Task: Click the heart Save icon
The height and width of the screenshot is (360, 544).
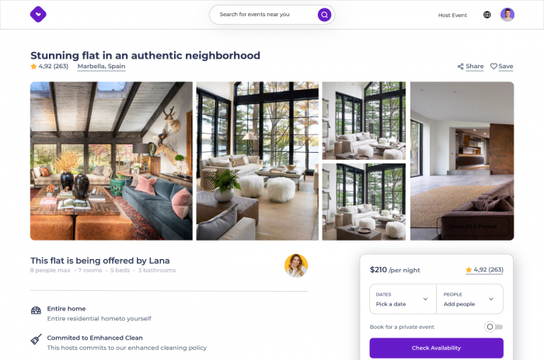Action: pos(493,66)
